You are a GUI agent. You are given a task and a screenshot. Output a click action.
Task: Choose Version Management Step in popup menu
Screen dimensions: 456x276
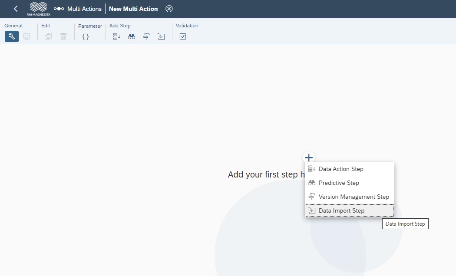[x=354, y=197]
